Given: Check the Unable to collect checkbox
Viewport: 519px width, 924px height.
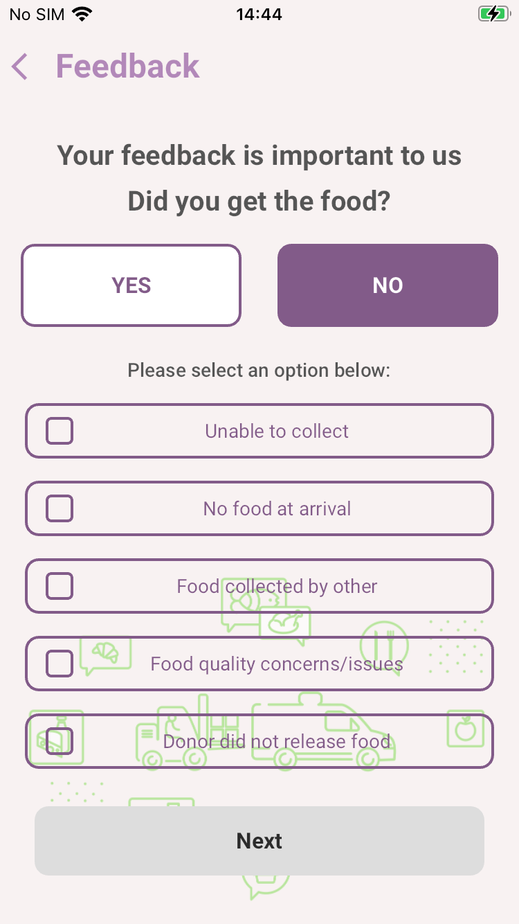Looking at the screenshot, I should (60, 431).
